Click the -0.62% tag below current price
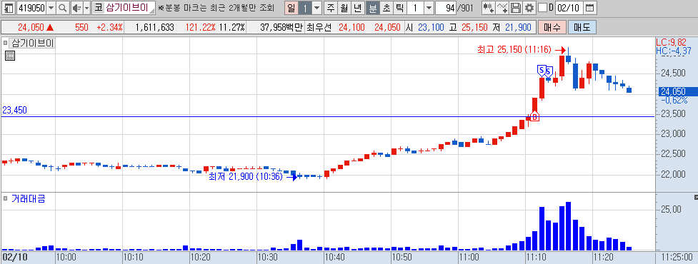This screenshot has height=264, width=698. click(674, 101)
